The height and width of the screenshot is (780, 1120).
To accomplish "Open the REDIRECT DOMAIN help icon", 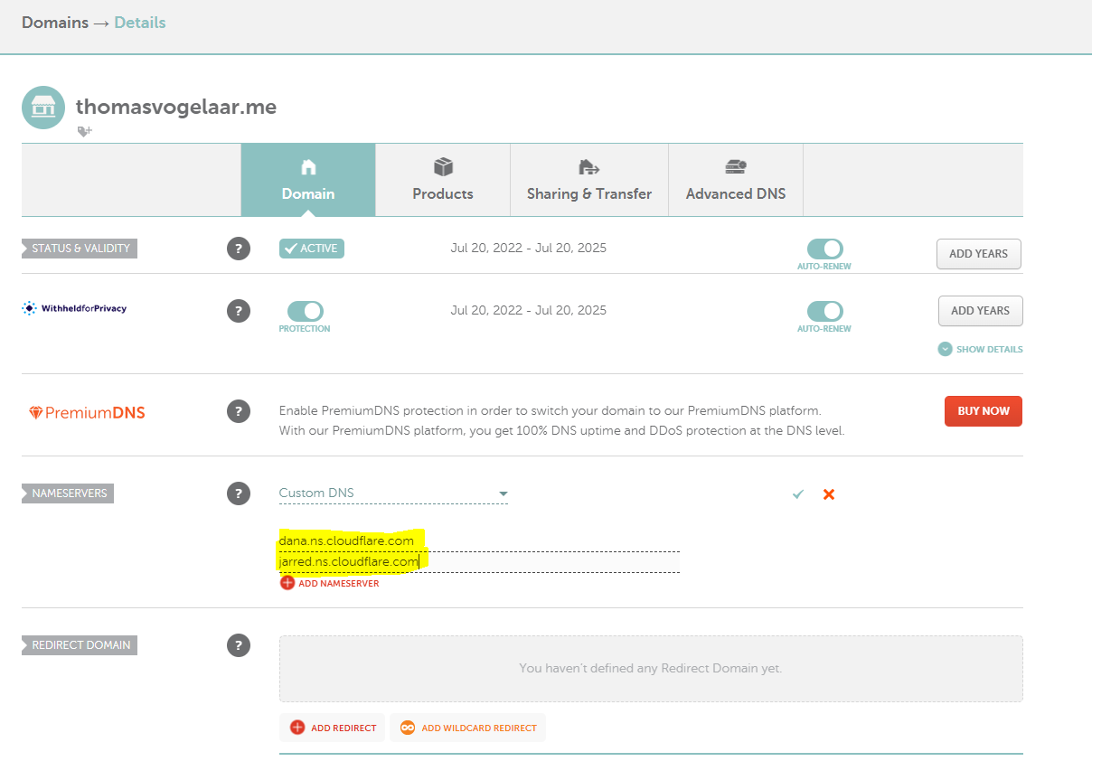I will pos(239,644).
